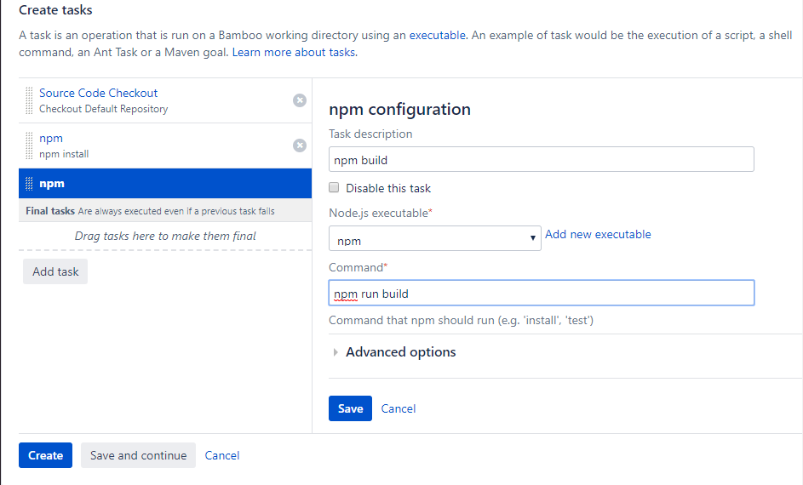
Task: Select the highlighted npm task
Action: point(165,183)
